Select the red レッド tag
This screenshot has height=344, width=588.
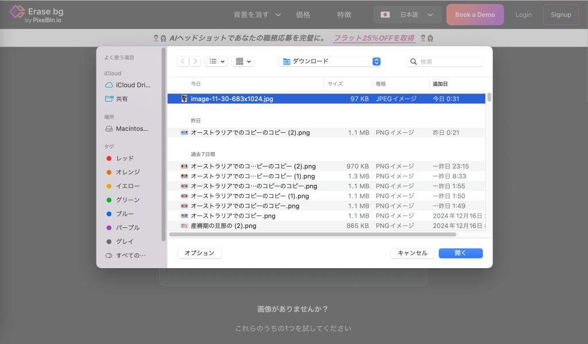click(x=125, y=158)
